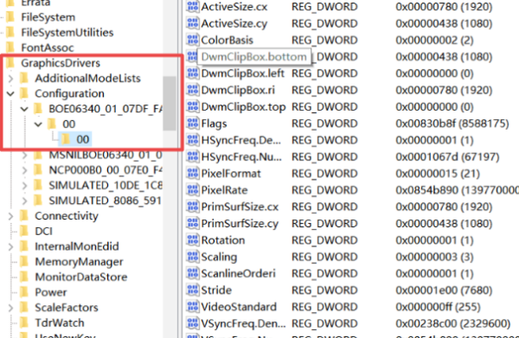
Task: Select the MonitorDataStore key
Action: [x=81, y=277]
